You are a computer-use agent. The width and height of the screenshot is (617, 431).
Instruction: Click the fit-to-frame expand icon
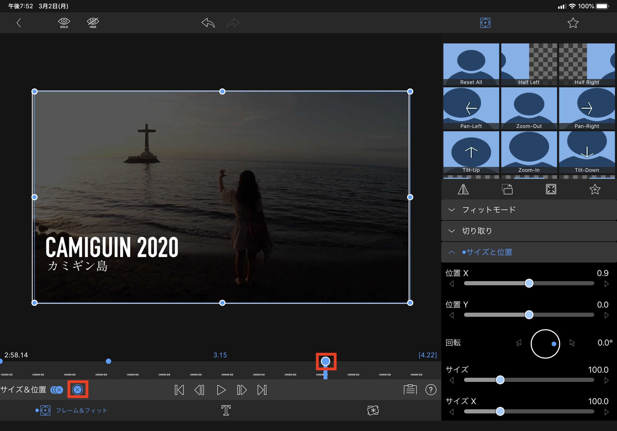point(551,189)
